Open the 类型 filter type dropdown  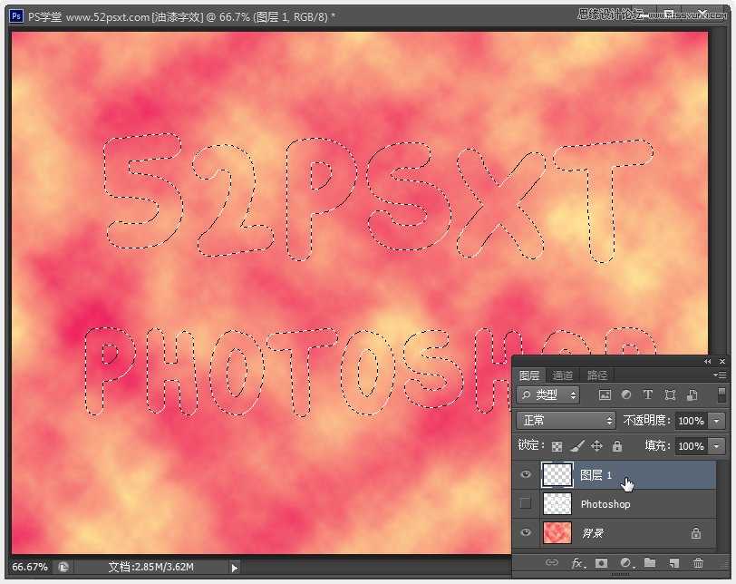pyautogui.click(x=548, y=394)
